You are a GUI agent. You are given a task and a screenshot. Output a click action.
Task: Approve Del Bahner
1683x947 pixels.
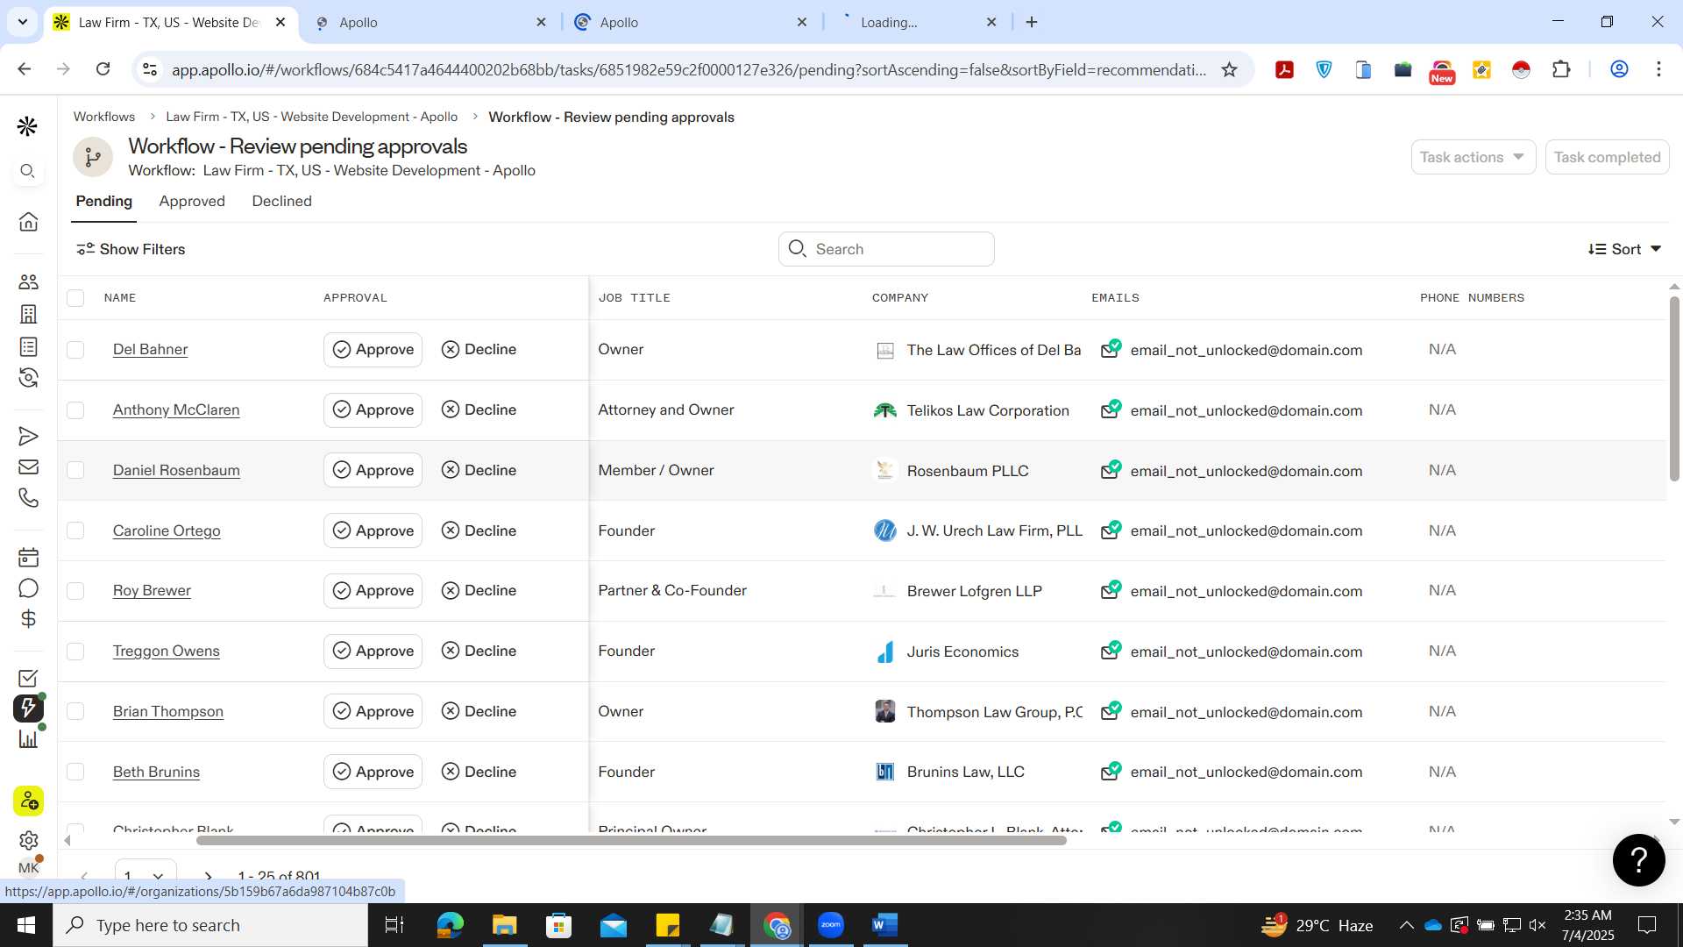373,350
